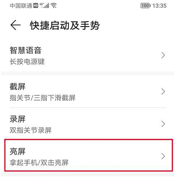This screenshot has width=174, height=177.
Task: Tap the 4G signal strength icon
Action: click(44, 5)
